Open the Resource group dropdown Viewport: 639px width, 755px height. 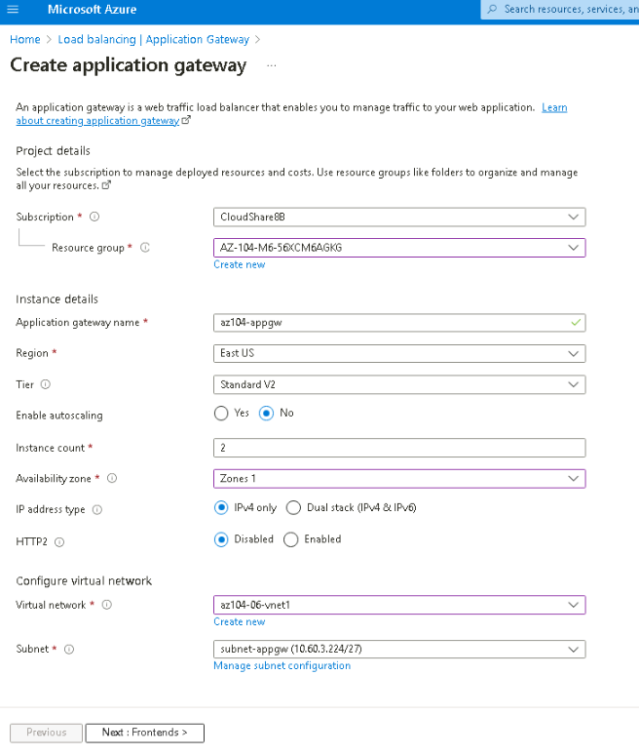tap(399, 248)
